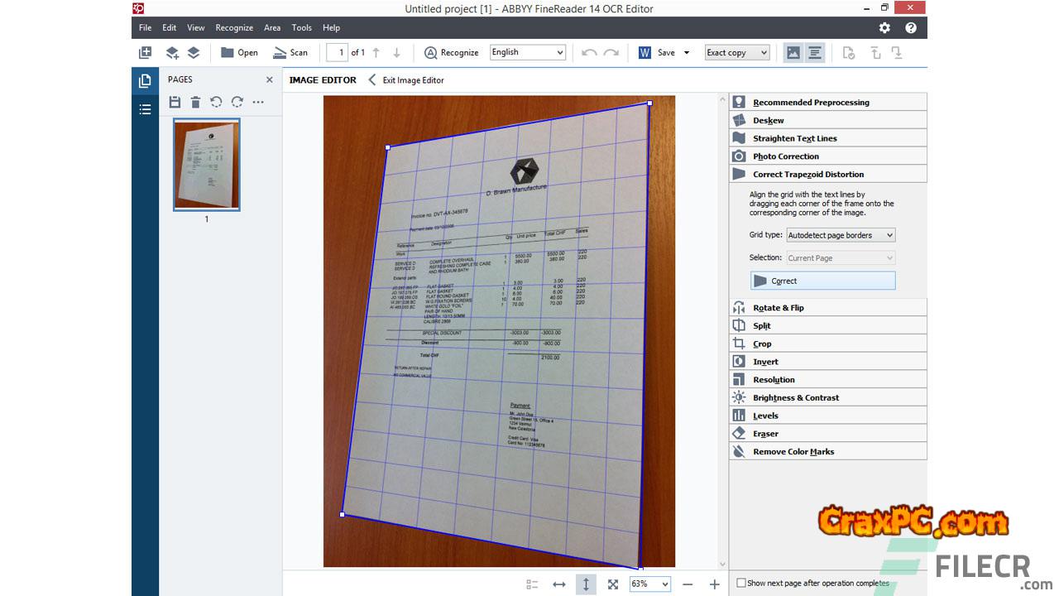Click the Save as Word document icon
This screenshot has height=596, width=1059.
coord(645,53)
